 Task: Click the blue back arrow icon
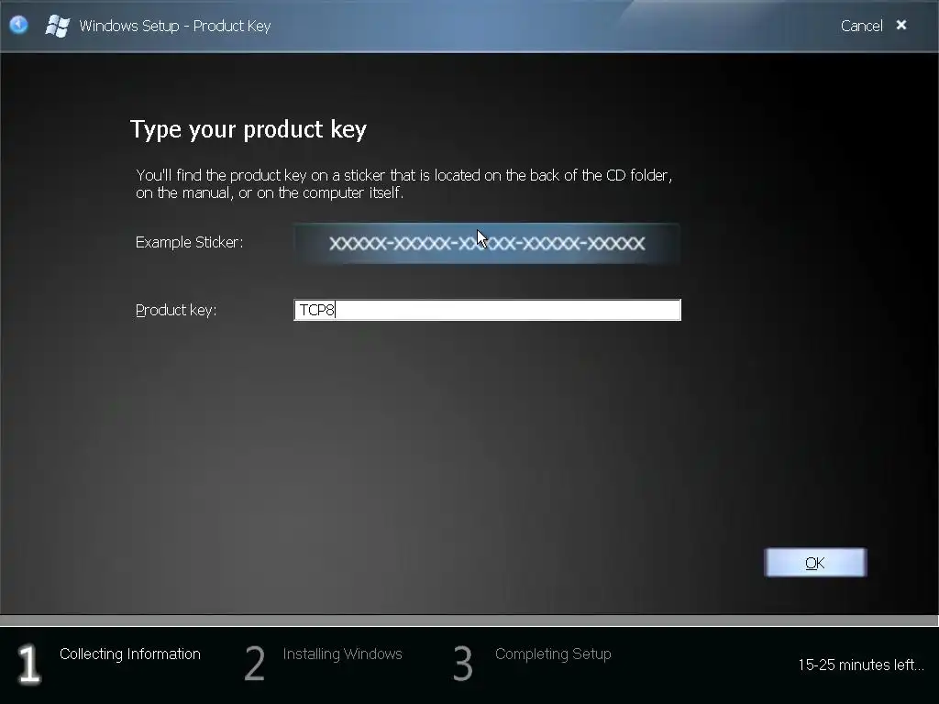pyautogui.click(x=18, y=25)
